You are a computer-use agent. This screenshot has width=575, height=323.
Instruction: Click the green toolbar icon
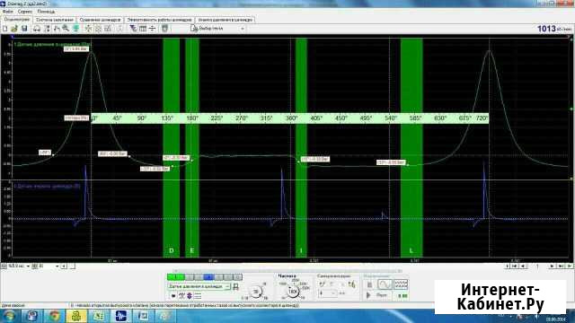[76, 28]
